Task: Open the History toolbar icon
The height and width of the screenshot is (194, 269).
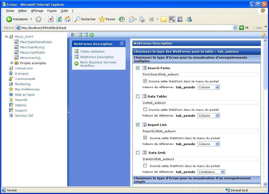Action: (x=121, y=19)
